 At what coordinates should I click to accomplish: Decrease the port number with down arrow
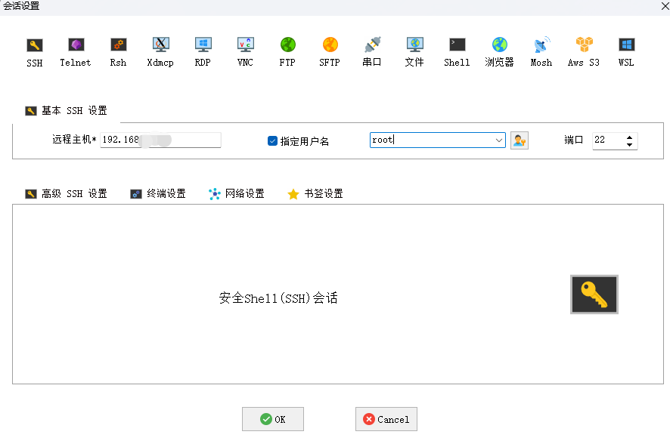tap(629, 144)
